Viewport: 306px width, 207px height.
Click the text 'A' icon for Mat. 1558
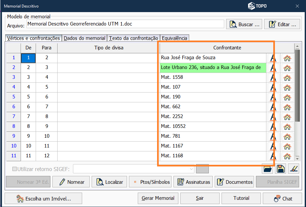[x=273, y=78]
